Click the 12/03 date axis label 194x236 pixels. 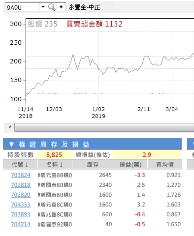(x=54, y=109)
